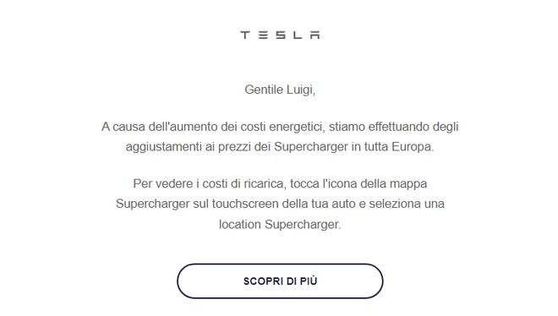This screenshot has width=558, height=316.
Task: Click the word 'aggiustamenti' in the first paragraph
Action: (x=163, y=147)
